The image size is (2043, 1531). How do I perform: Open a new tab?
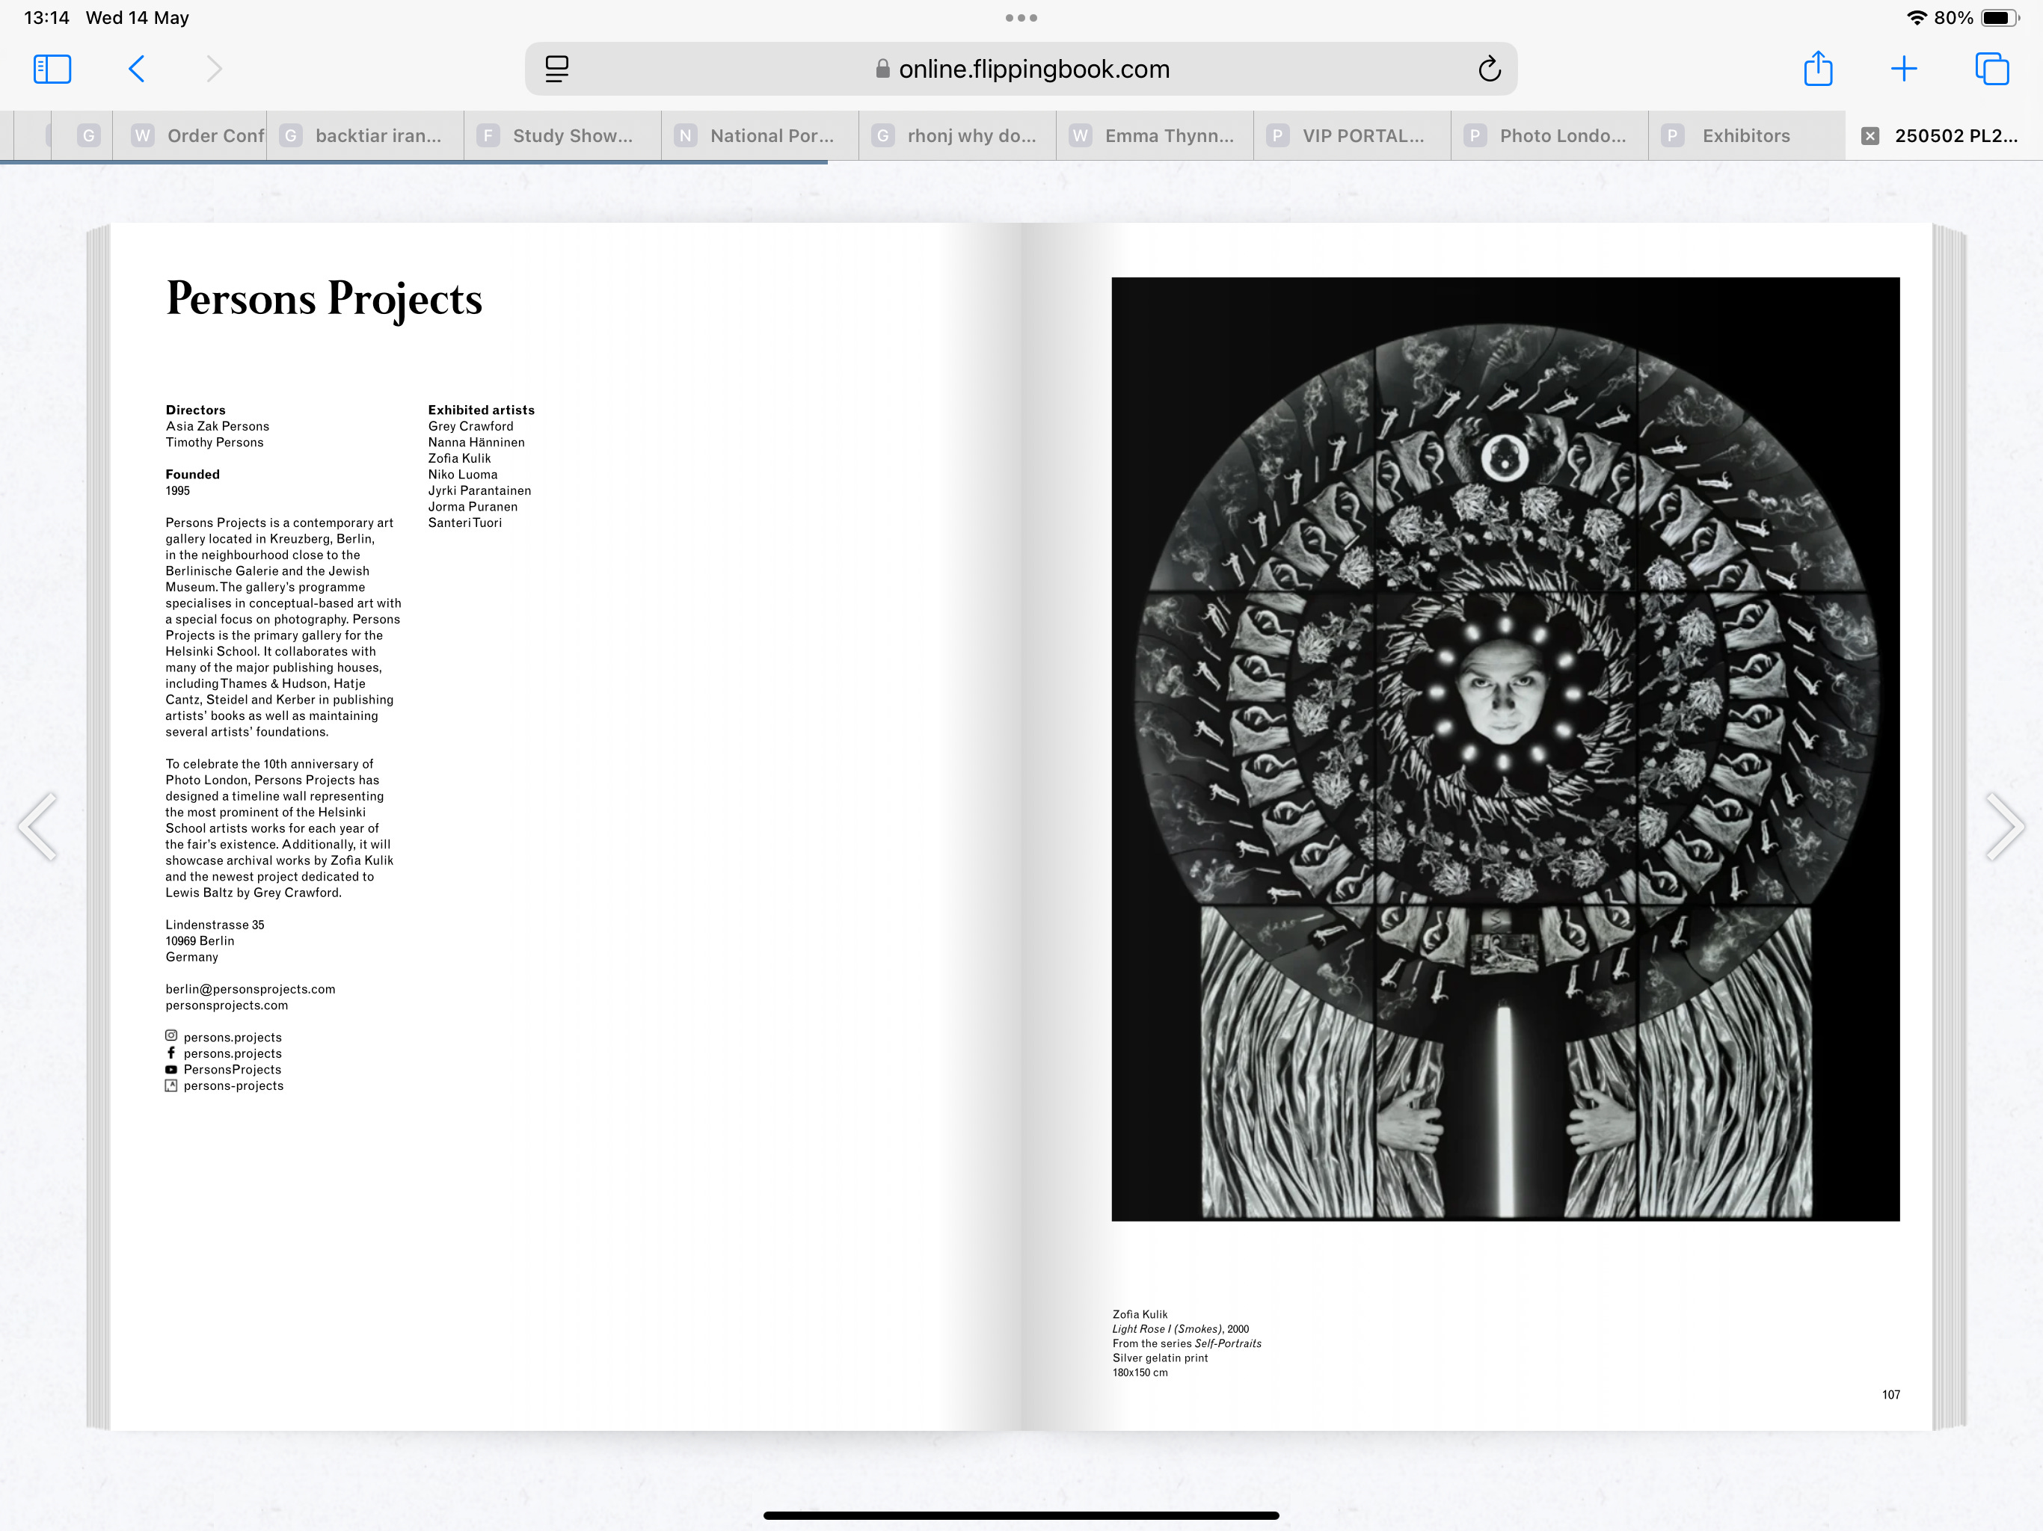(x=1904, y=70)
